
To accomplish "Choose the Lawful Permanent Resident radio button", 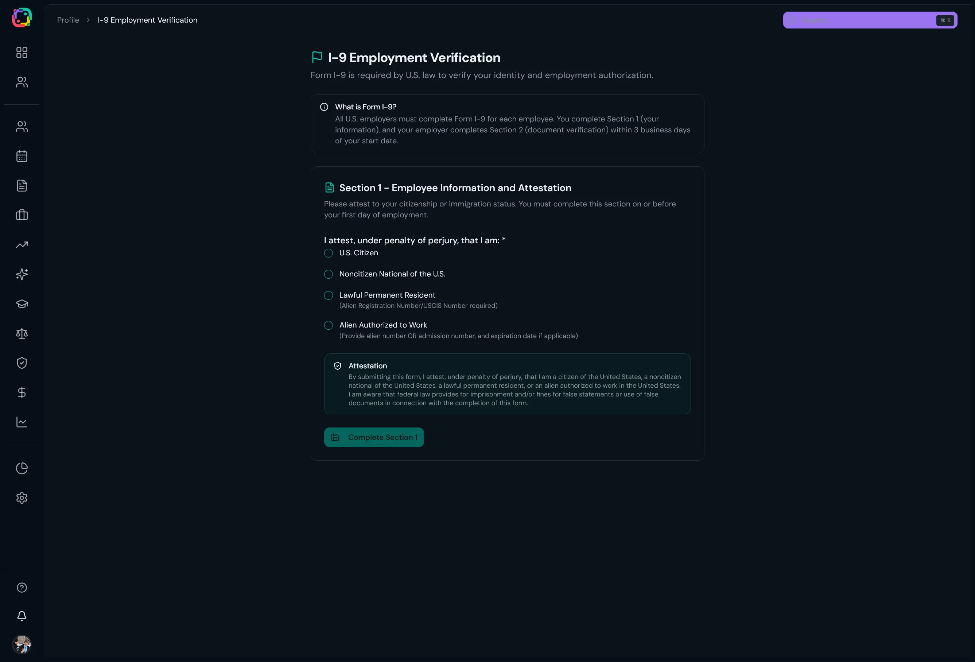I will coord(329,295).
